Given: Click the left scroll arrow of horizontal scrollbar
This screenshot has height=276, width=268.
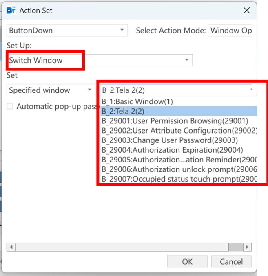Looking at the screenshot, I should 11,247.
